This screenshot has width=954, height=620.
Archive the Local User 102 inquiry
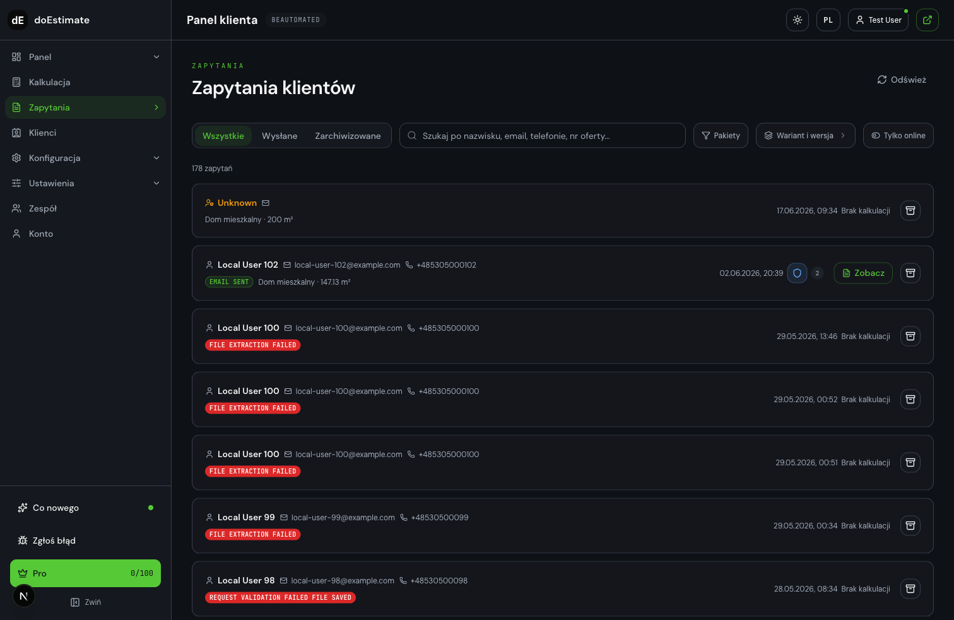910,273
